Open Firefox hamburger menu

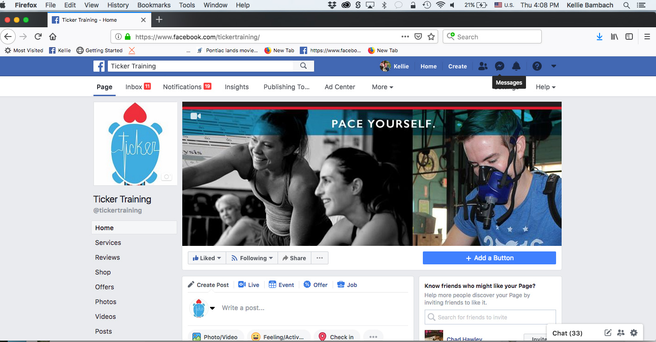[647, 37]
